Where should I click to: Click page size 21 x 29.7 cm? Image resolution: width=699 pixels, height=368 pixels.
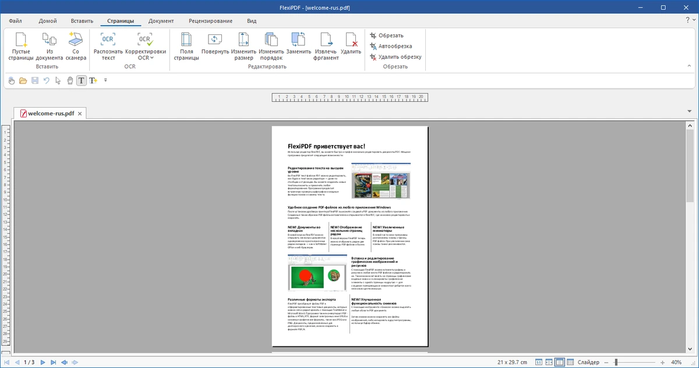(512, 362)
